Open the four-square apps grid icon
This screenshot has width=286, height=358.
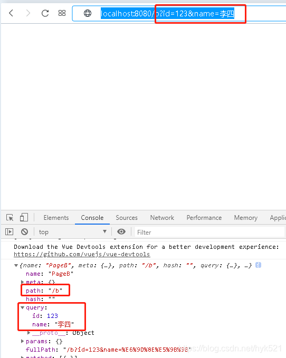62,13
